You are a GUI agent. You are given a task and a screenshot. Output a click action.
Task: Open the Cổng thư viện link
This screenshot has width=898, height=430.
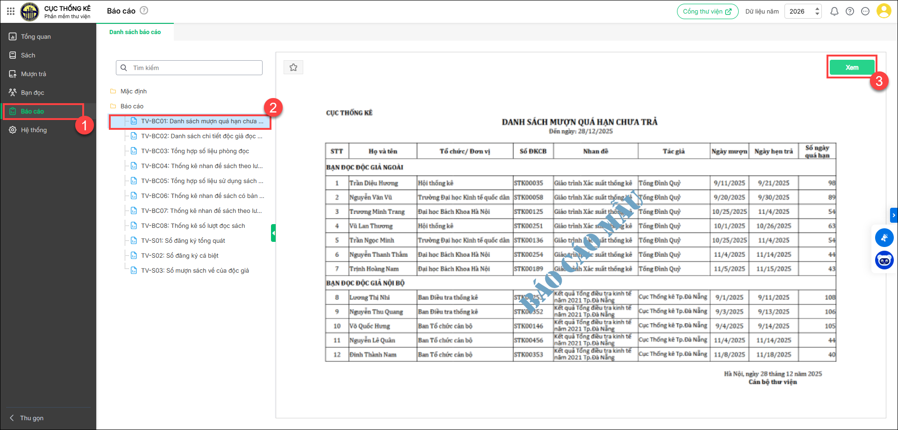[707, 11]
